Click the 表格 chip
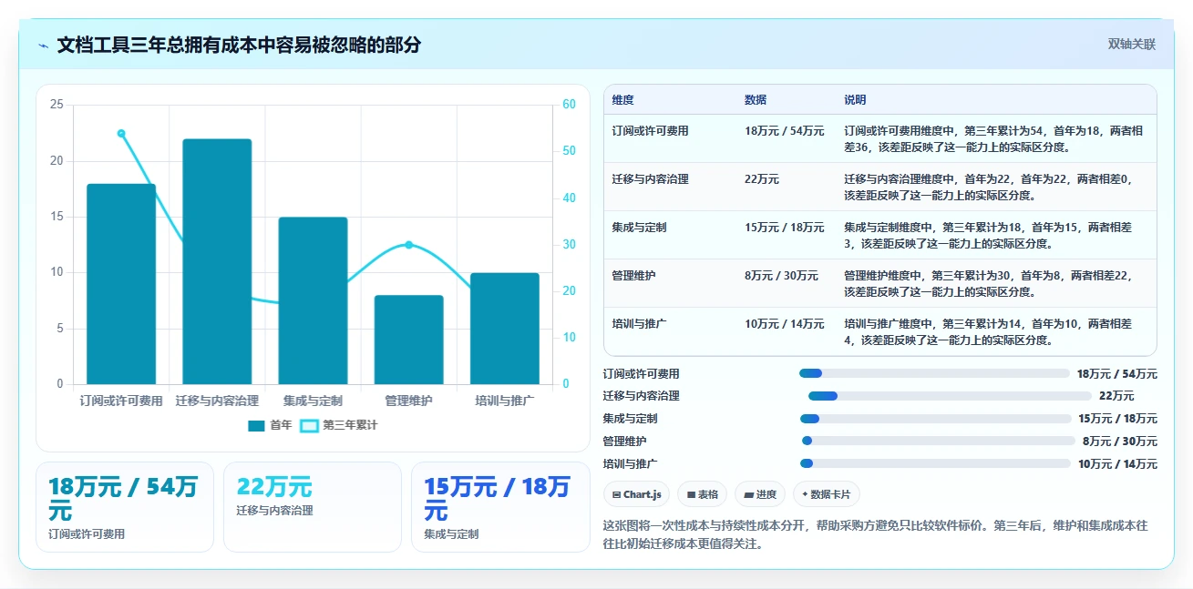This screenshot has width=1193, height=589. click(702, 494)
